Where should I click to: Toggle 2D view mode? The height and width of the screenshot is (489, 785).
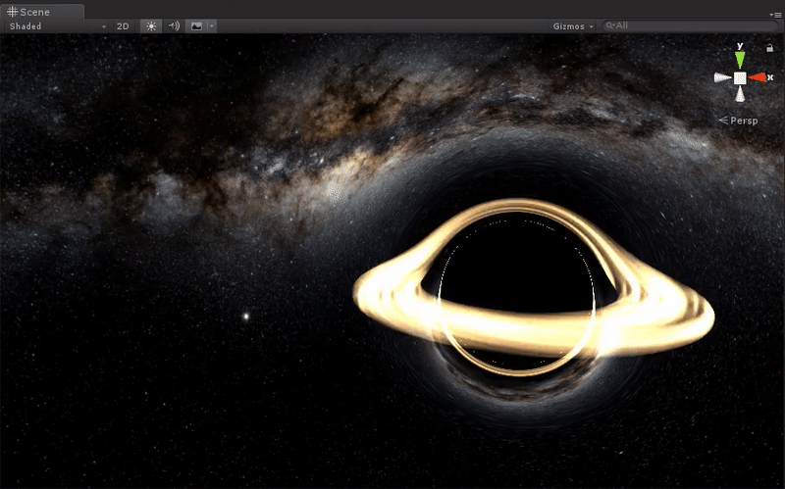point(123,26)
